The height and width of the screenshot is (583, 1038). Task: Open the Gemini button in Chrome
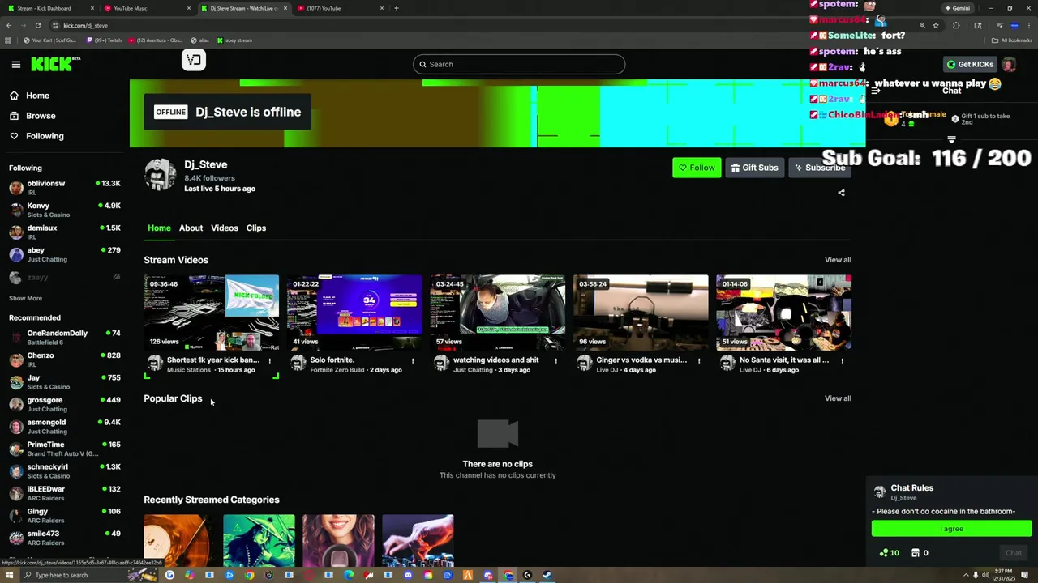tap(957, 8)
